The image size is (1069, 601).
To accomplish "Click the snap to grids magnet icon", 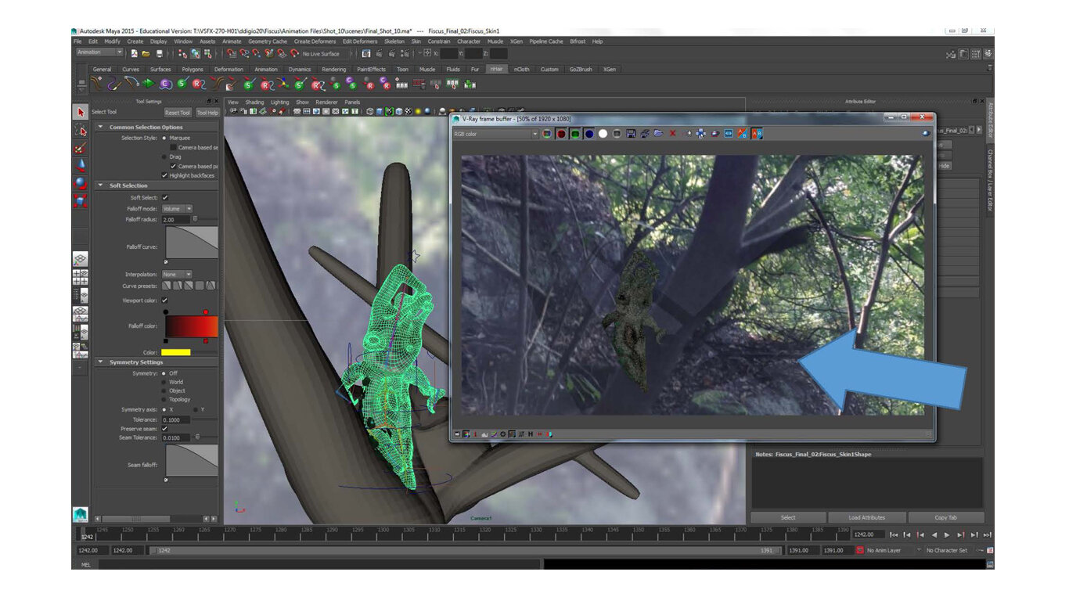I will point(232,53).
